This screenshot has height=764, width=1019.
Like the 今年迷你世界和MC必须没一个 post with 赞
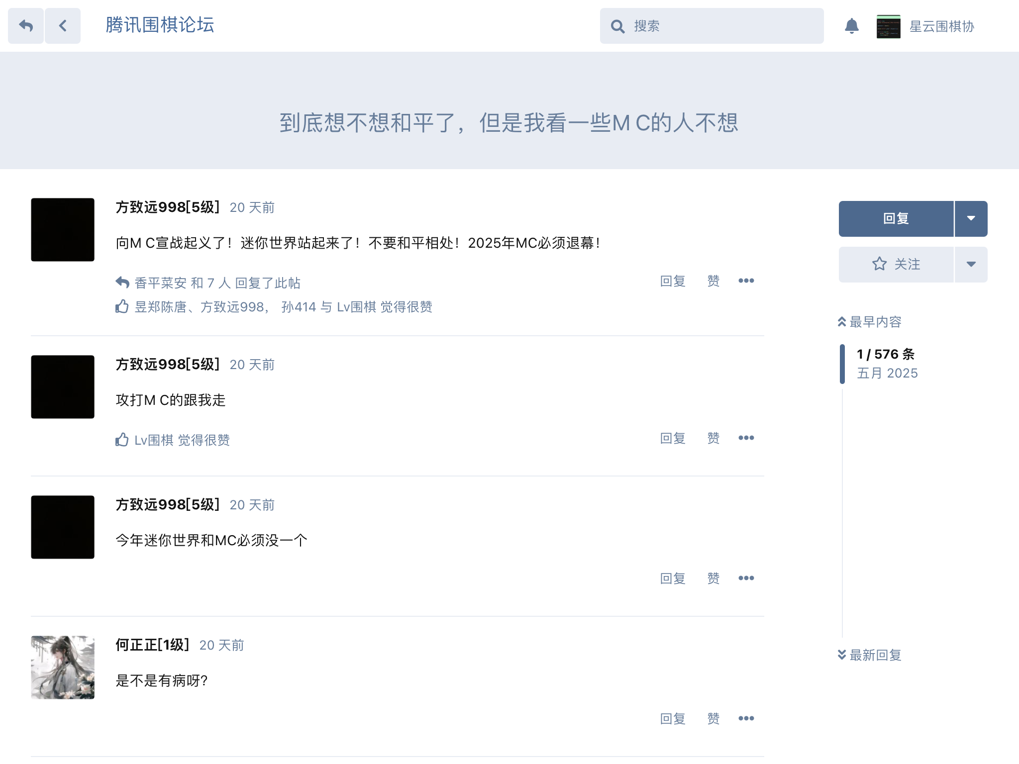click(713, 578)
